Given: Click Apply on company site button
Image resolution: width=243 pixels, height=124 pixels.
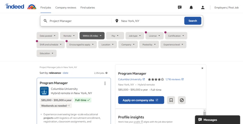Looking at the screenshot, I should pyautogui.click(x=141, y=100).
